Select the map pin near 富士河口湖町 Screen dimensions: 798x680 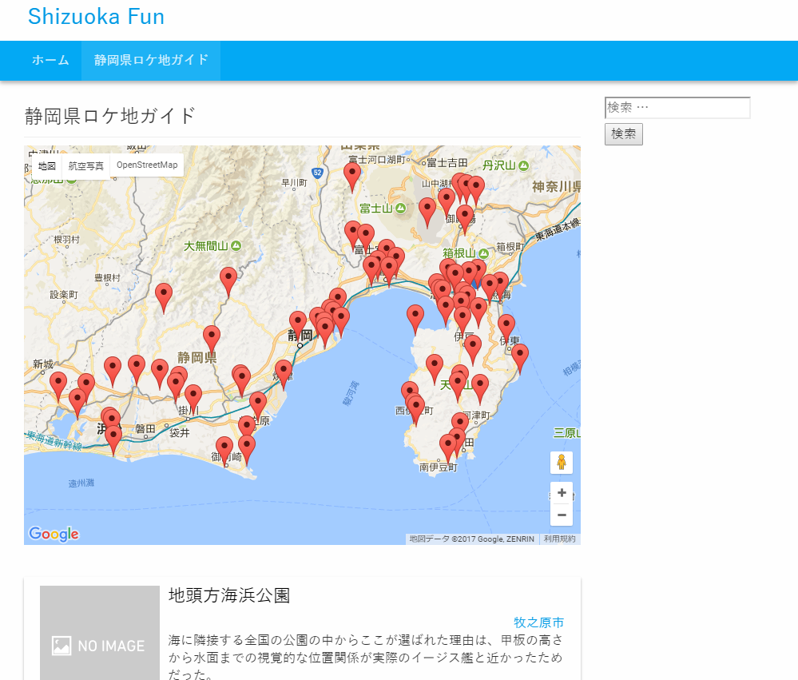coord(352,177)
